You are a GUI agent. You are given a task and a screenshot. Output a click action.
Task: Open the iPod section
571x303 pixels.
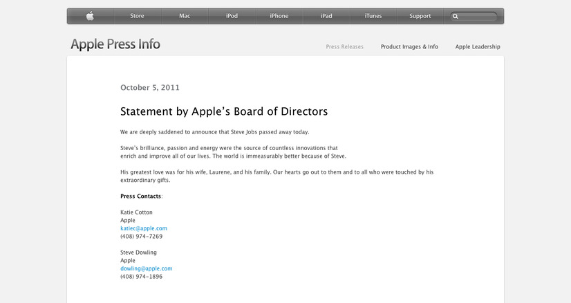click(232, 16)
